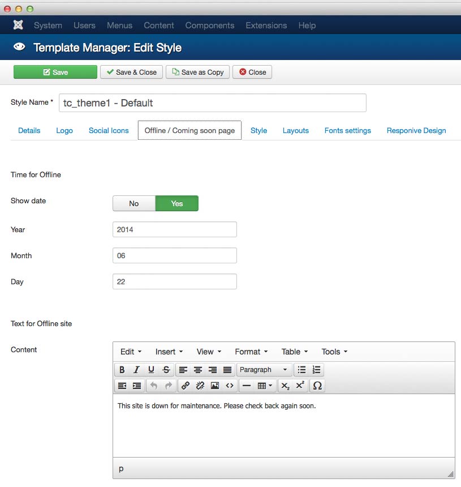Expand the editor's Insert menu

[169, 352]
